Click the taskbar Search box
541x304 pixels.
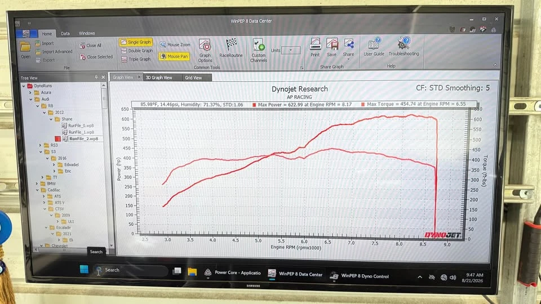click(x=130, y=270)
